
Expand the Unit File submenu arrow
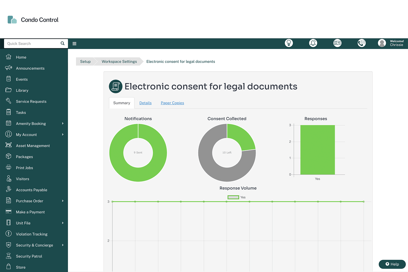tap(63, 223)
